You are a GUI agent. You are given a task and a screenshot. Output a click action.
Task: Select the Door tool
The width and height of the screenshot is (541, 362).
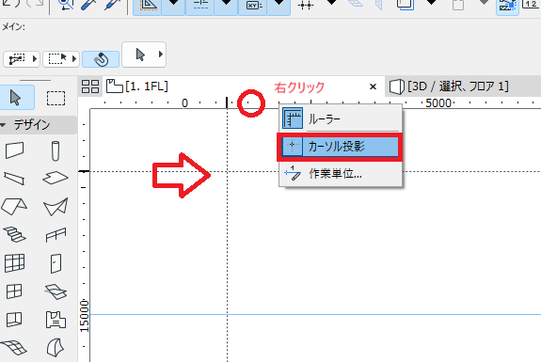(56, 263)
